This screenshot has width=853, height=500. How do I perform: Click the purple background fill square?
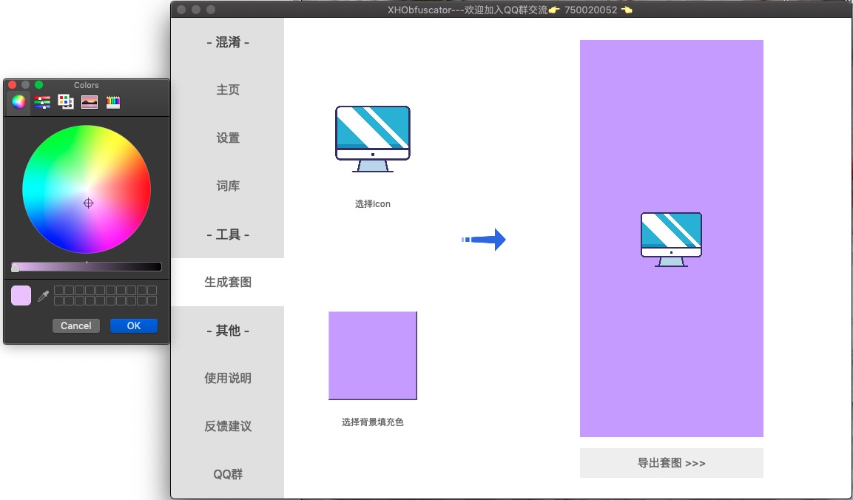(373, 355)
